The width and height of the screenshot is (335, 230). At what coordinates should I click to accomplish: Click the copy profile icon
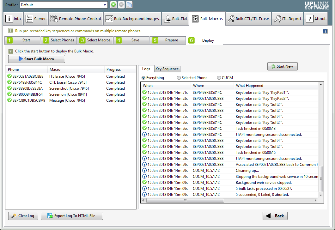(129, 5)
